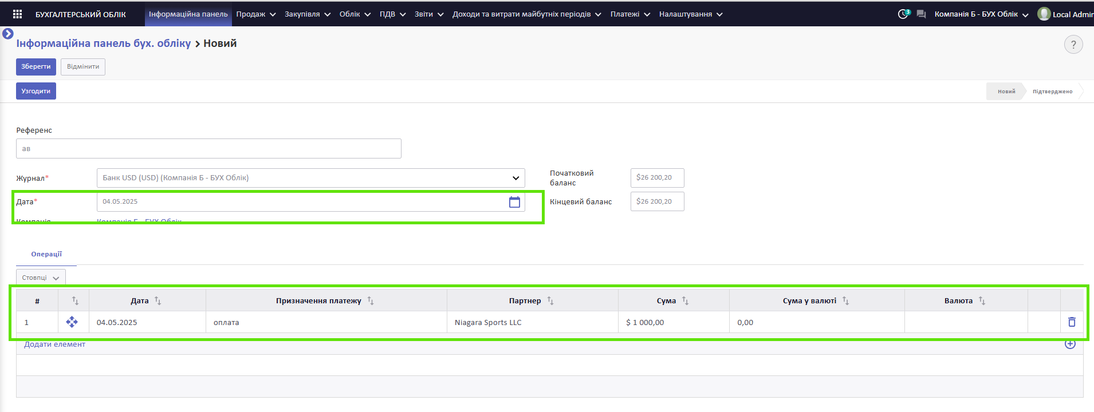Click row date cell 04.05.2025
This screenshot has height=412, width=1094.
pyautogui.click(x=147, y=322)
